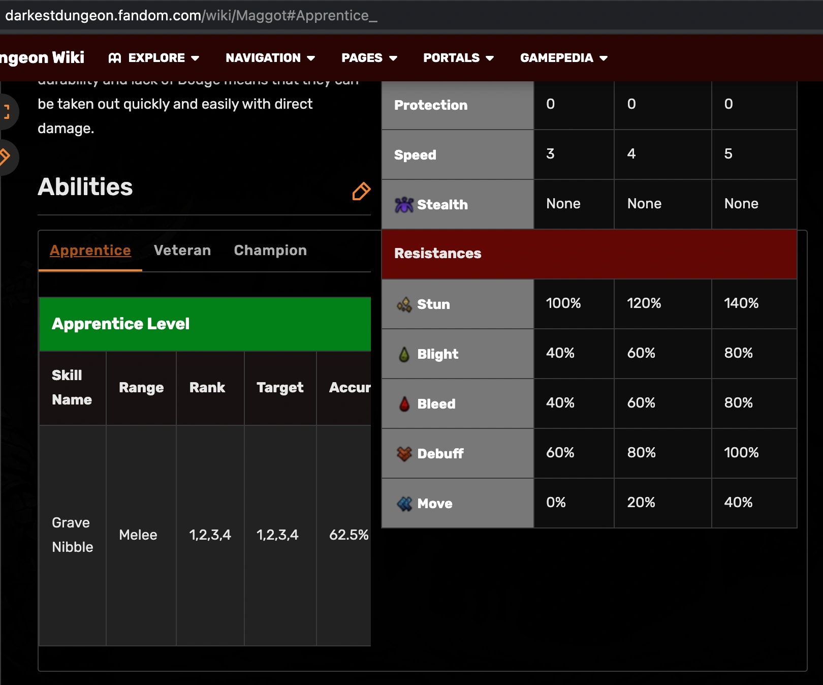Click the 120% Stun resistance value

click(644, 303)
